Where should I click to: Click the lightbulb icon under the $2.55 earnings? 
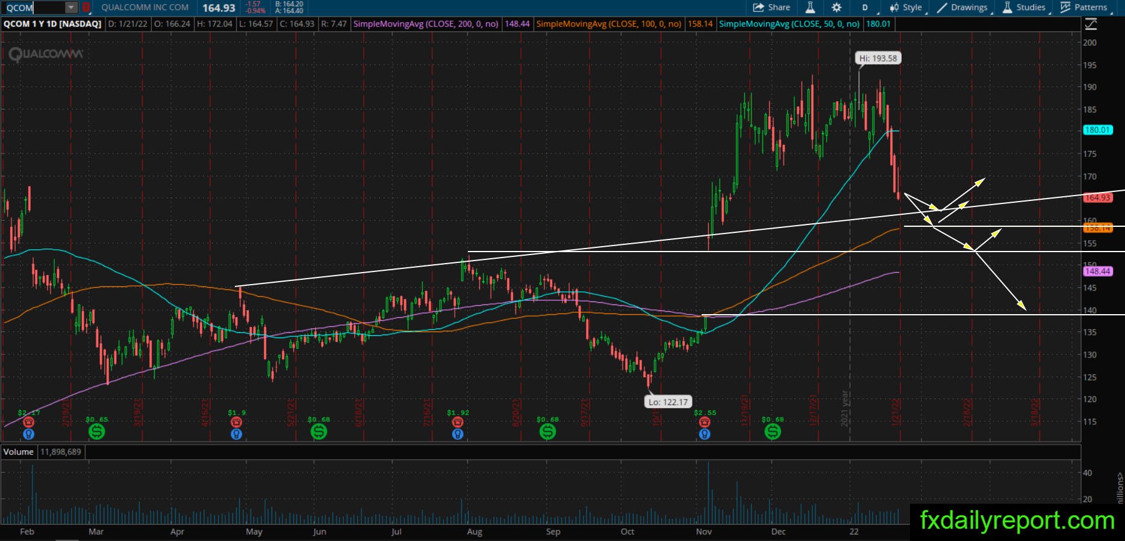click(x=705, y=434)
